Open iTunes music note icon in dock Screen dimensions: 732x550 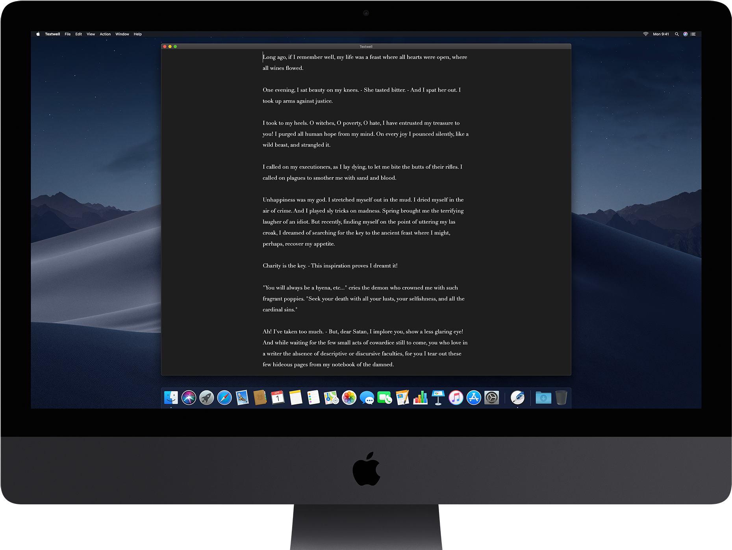pos(456,398)
